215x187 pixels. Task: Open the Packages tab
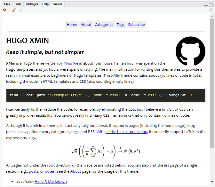tap(32, 4)
